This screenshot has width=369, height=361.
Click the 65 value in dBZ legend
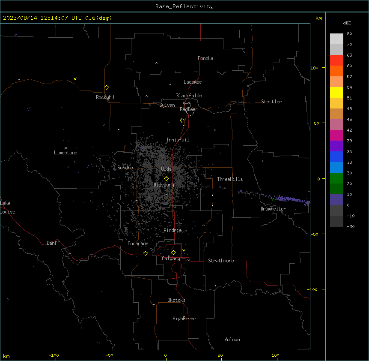[349, 55]
